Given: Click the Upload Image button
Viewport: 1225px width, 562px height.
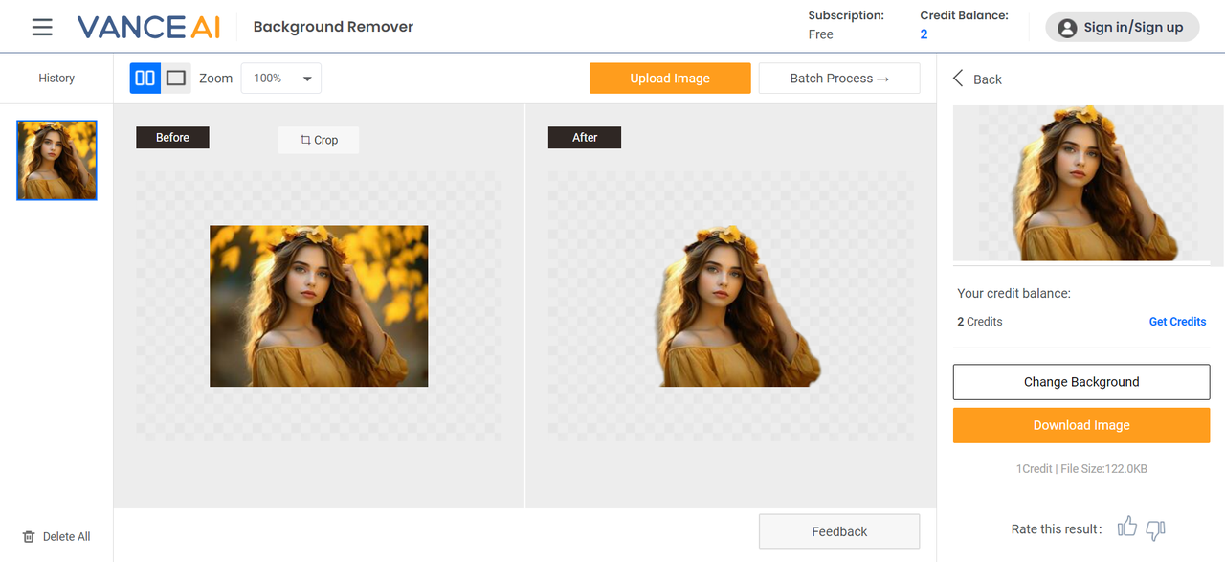Looking at the screenshot, I should coord(670,79).
